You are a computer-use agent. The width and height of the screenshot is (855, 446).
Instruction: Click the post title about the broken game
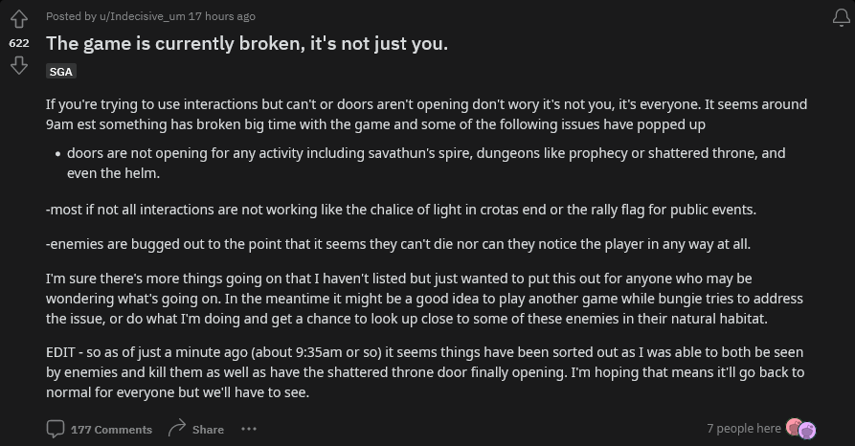click(247, 43)
